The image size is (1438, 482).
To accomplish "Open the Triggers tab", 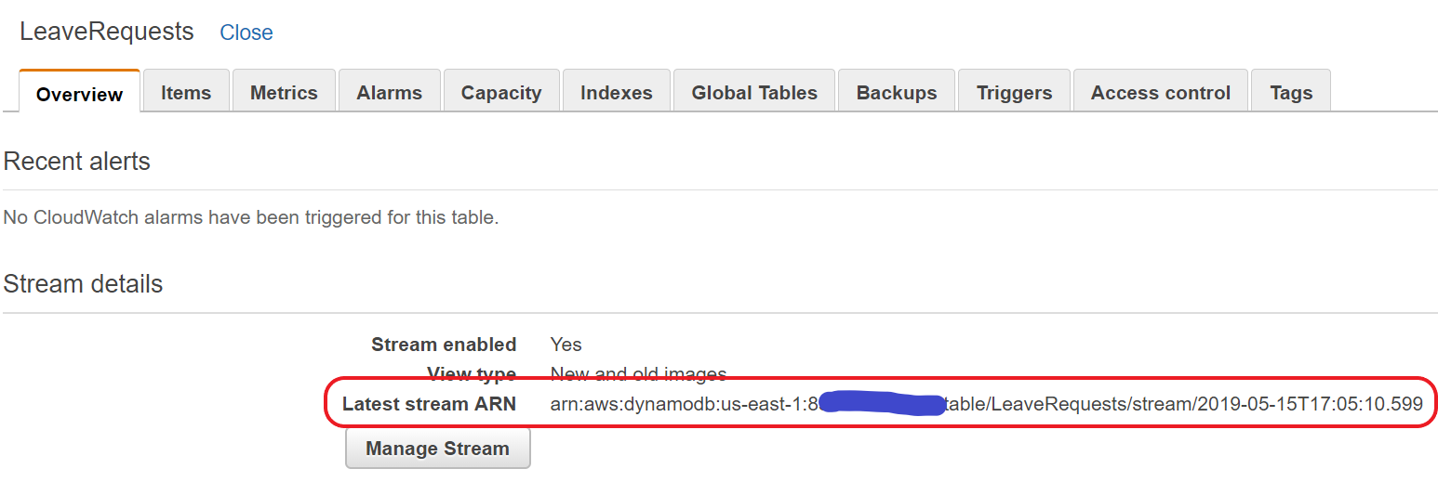I will [1014, 92].
